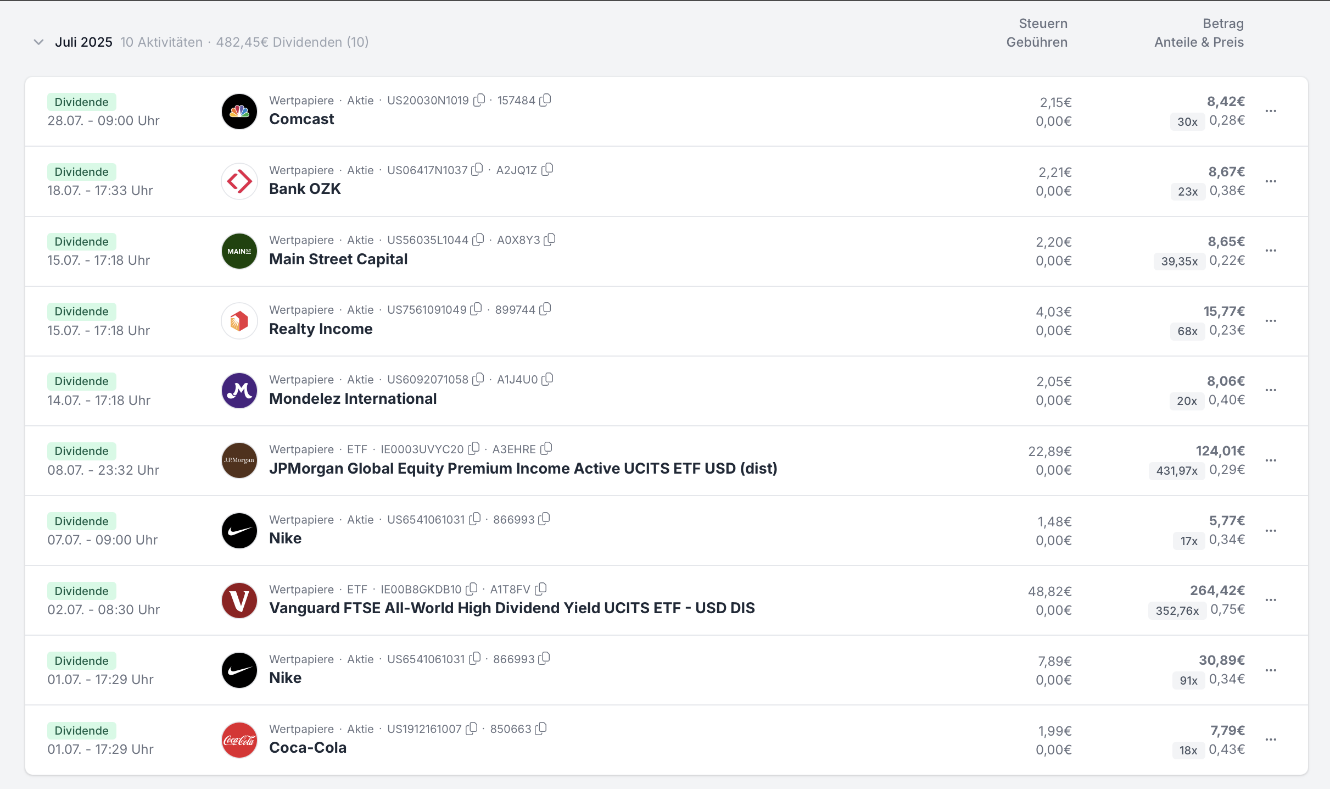Open the Comcast row three-dot menu

[x=1271, y=111]
